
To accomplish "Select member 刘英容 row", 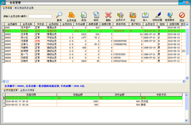I will click(x=94, y=58).
